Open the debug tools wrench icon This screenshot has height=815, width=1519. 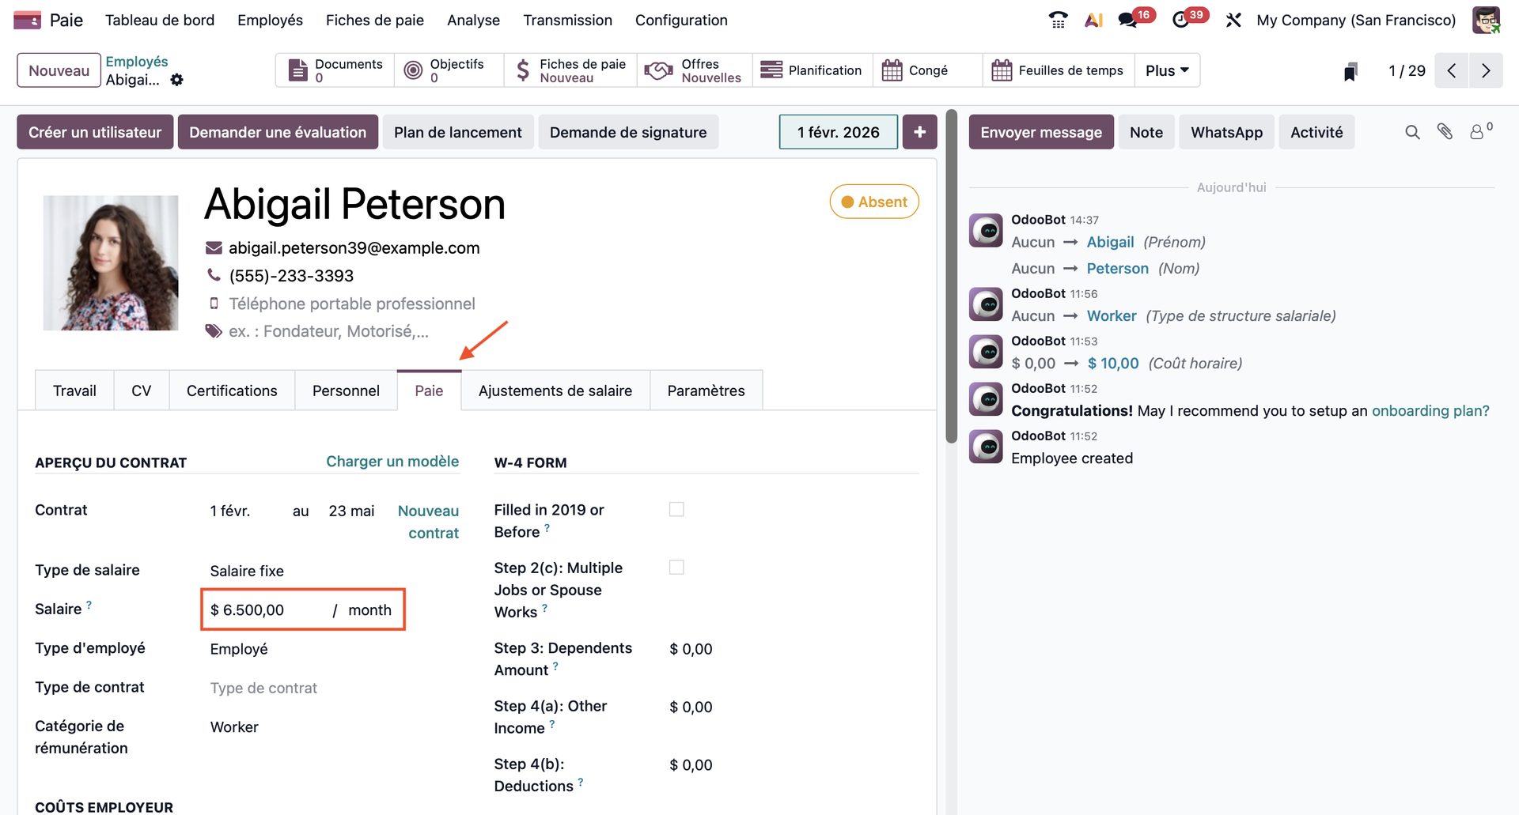1233,20
